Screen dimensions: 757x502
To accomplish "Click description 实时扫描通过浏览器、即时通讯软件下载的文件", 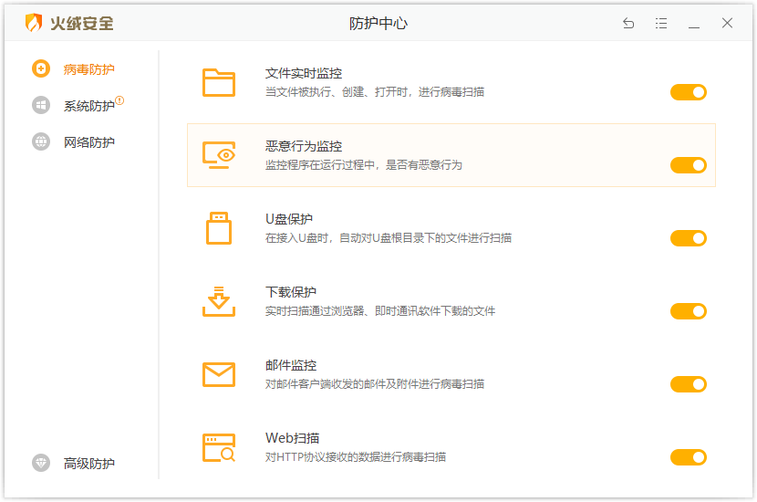I will 380,310.
